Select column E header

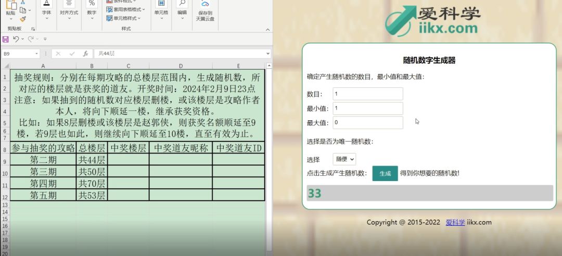pyautogui.click(x=238, y=66)
